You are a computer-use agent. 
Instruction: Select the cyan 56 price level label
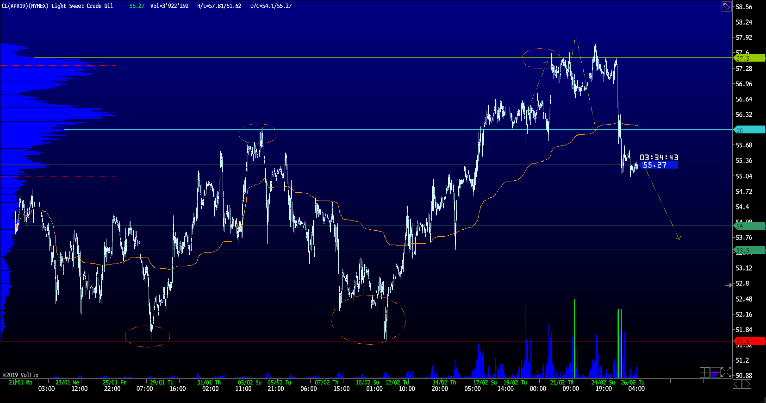click(749, 130)
